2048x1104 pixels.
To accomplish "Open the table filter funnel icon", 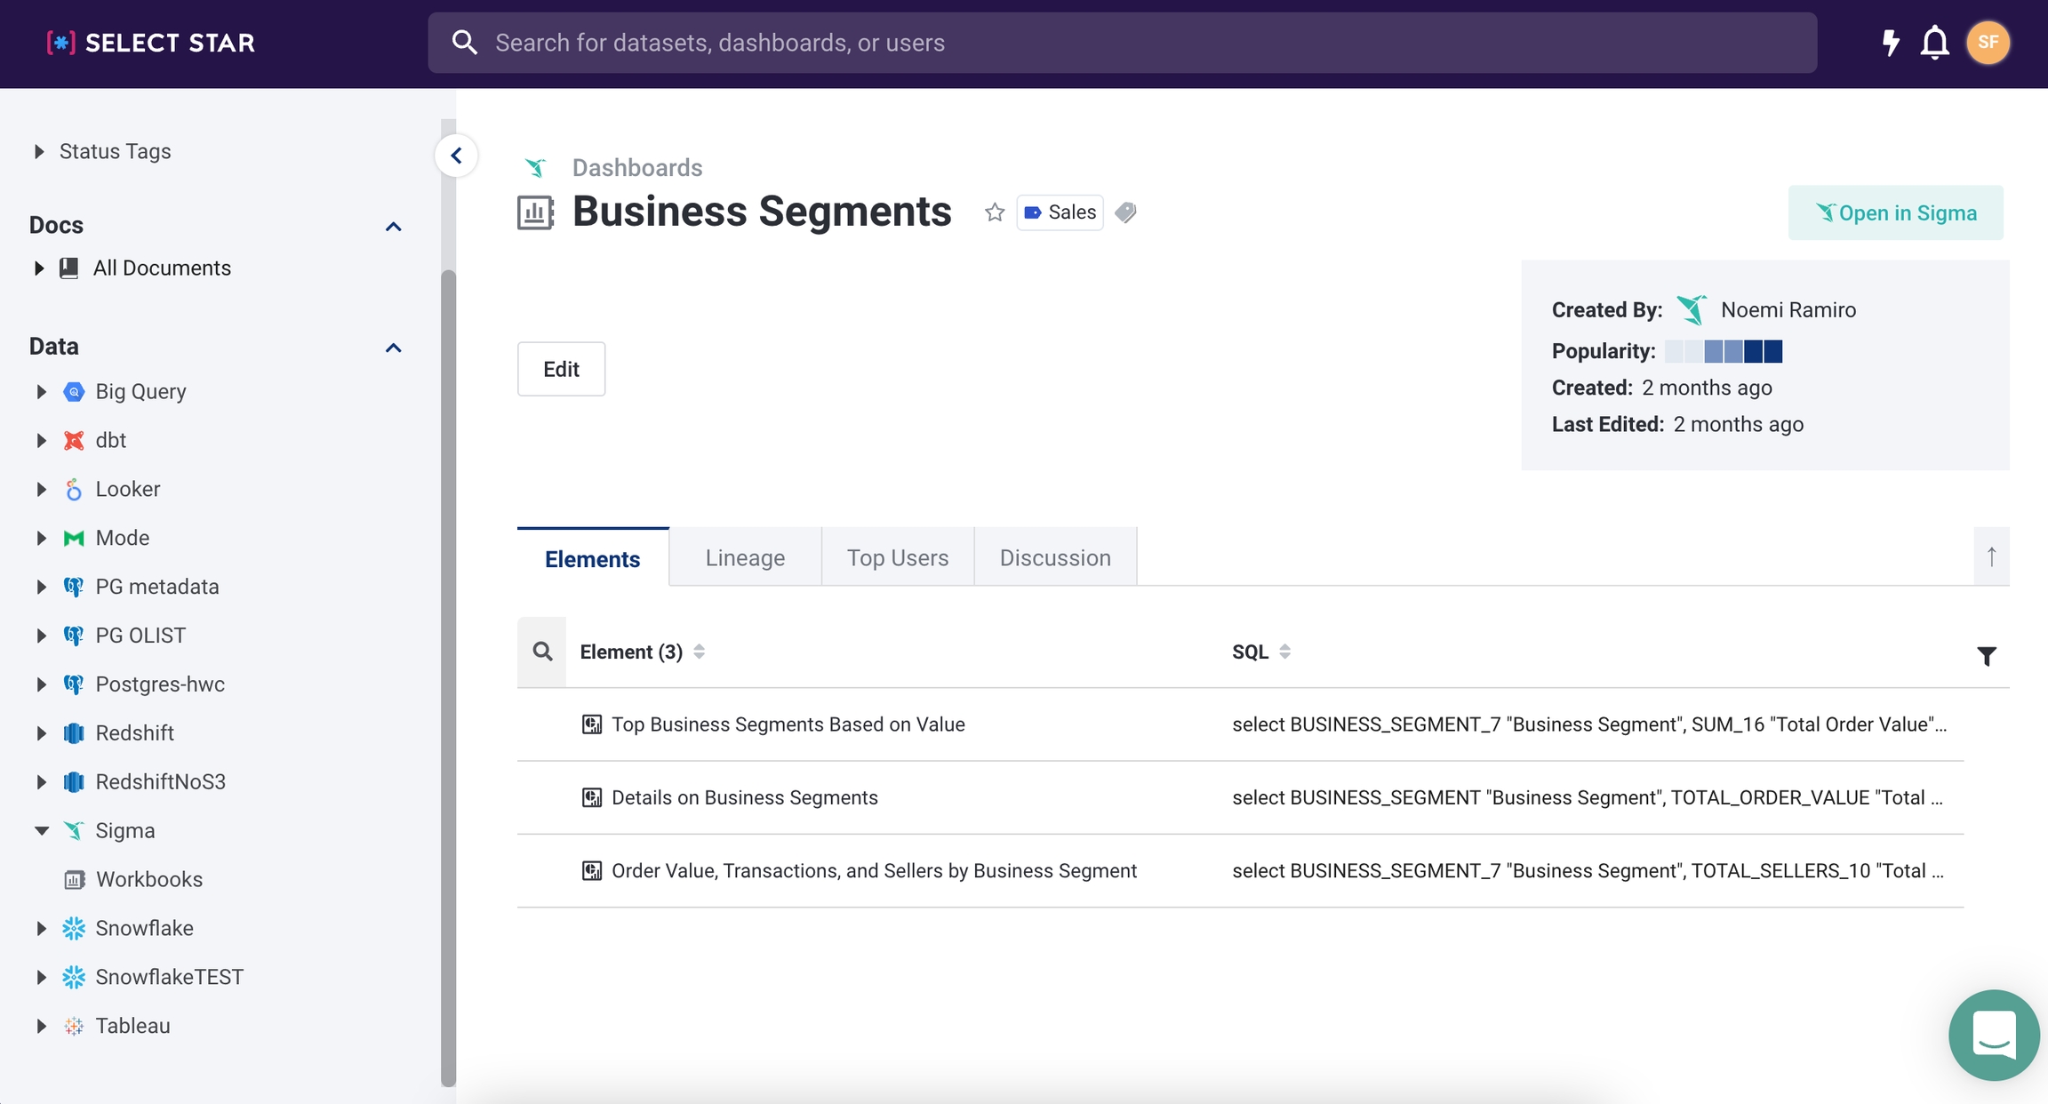I will tap(1987, 656).
